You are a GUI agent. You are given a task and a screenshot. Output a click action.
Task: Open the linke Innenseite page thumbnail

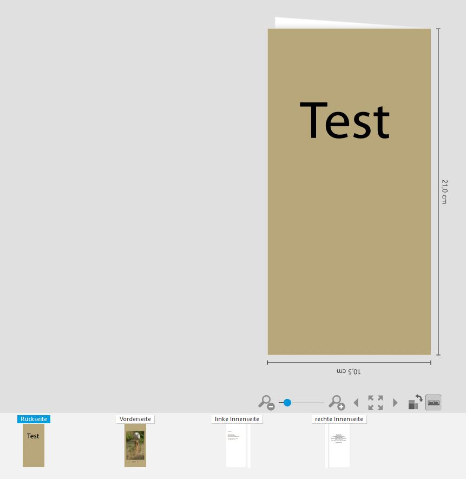238,445
